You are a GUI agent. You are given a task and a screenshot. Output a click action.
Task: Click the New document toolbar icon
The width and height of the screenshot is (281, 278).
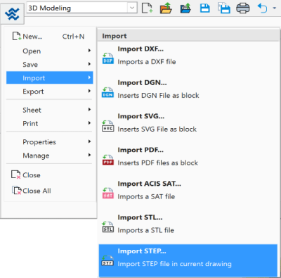pyautogui.click(x=147, y=8)
